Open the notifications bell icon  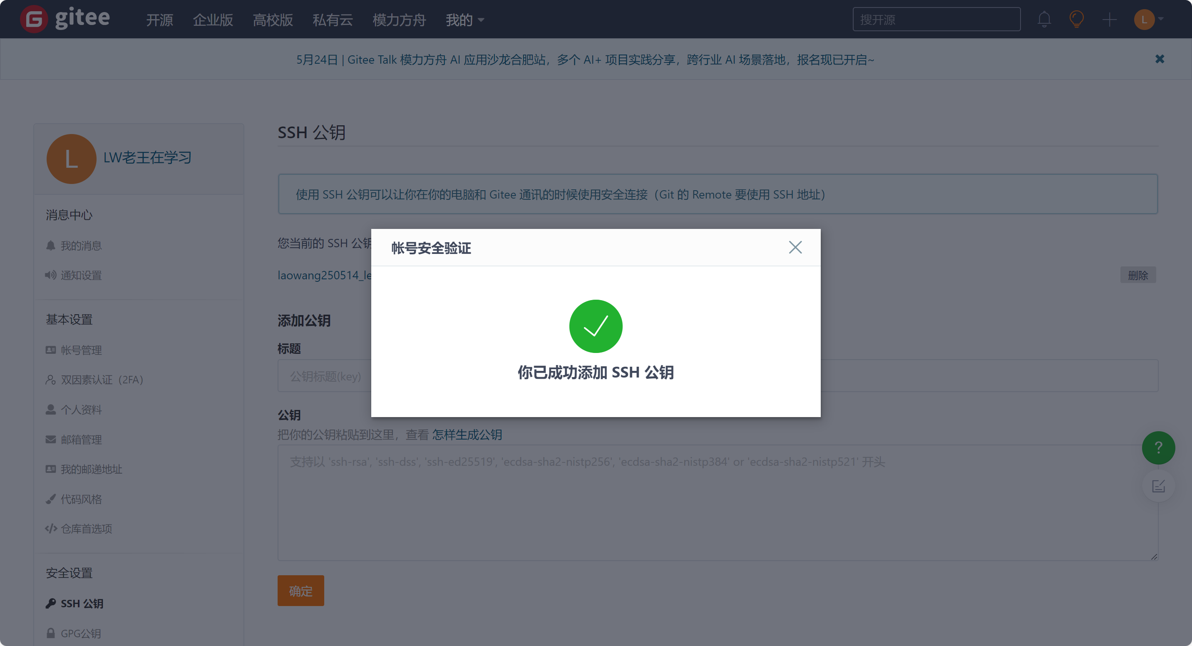[x=1044, y=20]
